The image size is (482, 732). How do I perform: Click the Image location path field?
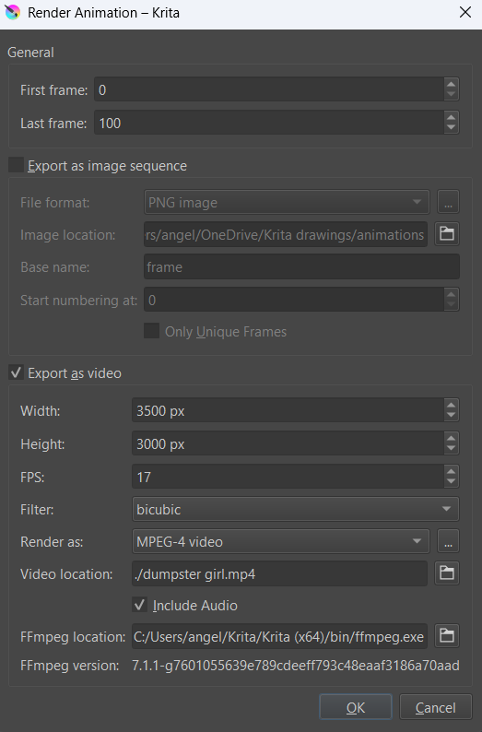coord(286,234)
